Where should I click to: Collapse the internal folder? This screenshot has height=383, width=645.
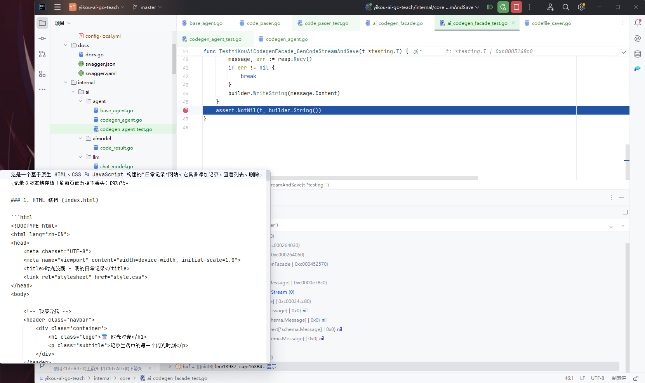pyautogui.click(x=66, y=83)
